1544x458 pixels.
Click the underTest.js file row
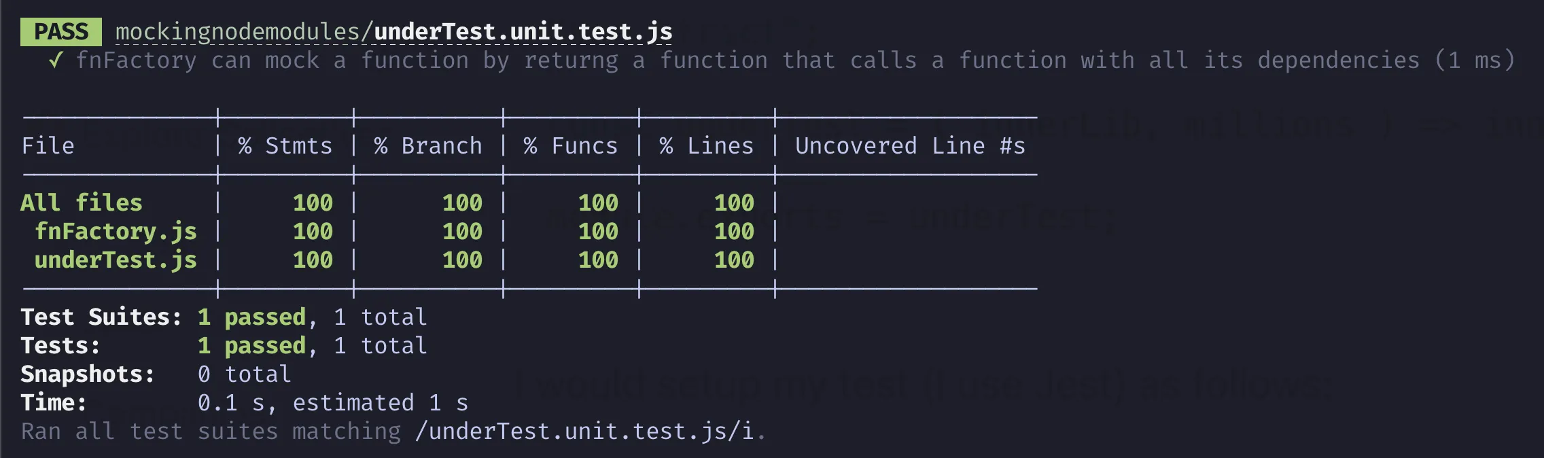tap(116, 260)
